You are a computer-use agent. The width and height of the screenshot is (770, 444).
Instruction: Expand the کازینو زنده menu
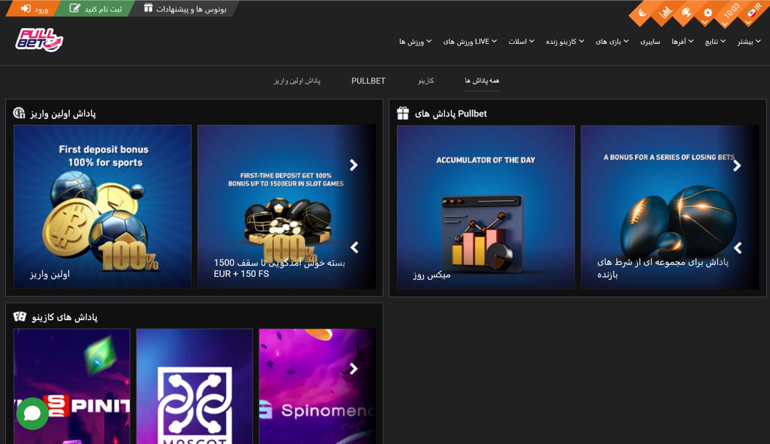click(564, 41)
